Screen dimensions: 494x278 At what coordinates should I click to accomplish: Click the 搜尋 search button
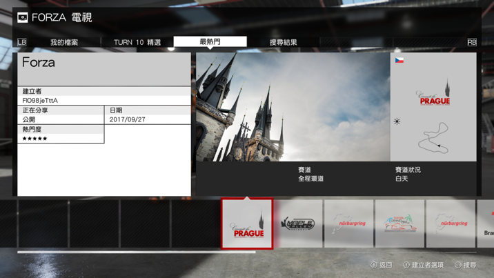point(466,265)
